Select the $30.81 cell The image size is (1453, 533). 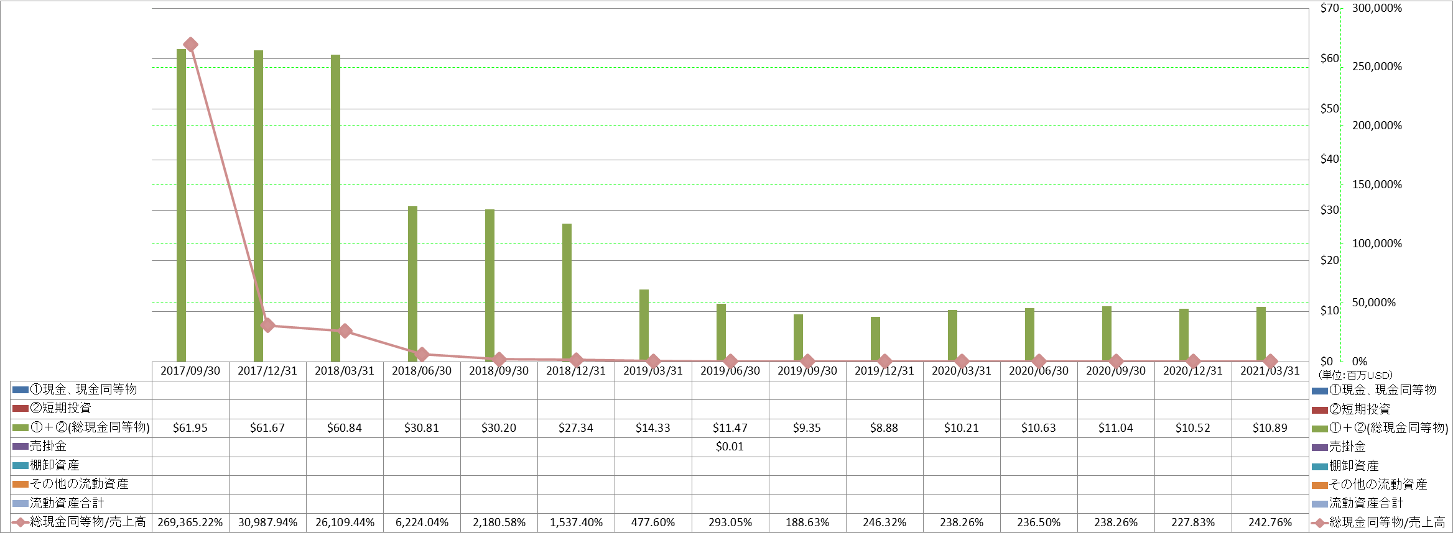click(422, 428)
